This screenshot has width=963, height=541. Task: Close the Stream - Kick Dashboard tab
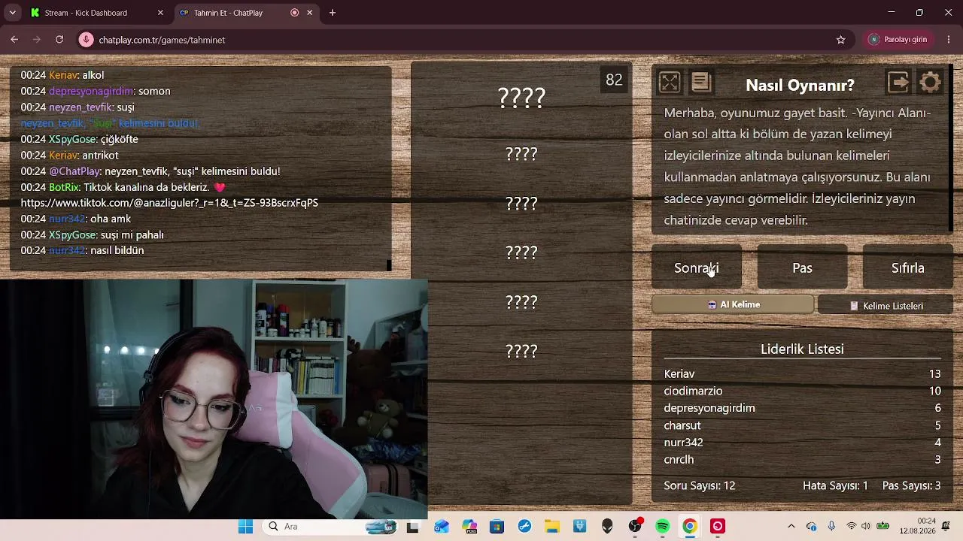[x=160, y=13]
